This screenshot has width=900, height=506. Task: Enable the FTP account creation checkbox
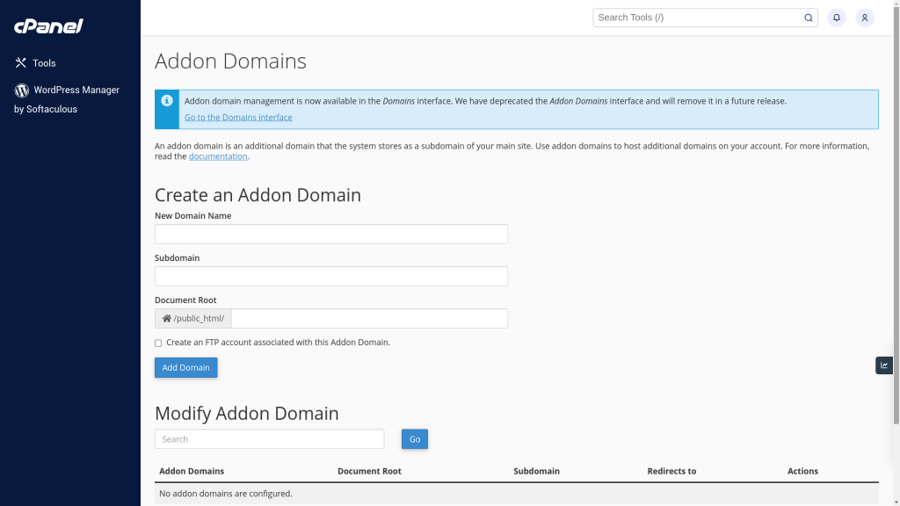click(158, 343)
